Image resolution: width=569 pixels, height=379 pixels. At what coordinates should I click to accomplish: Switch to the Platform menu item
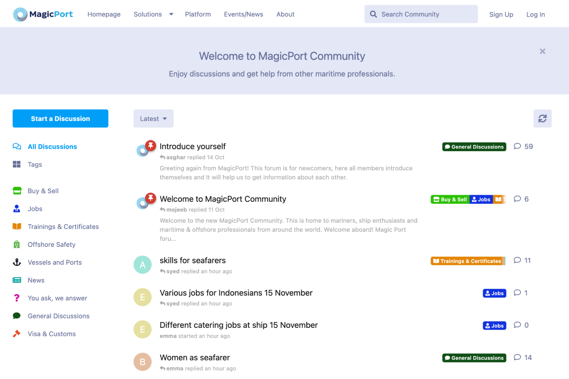point(198,14)
